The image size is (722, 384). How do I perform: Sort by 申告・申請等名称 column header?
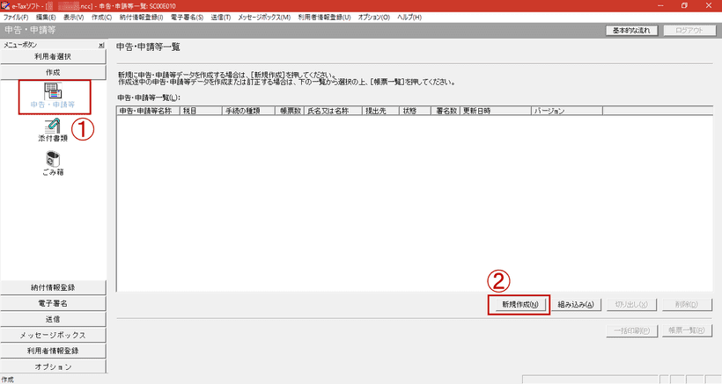point(148,111)
